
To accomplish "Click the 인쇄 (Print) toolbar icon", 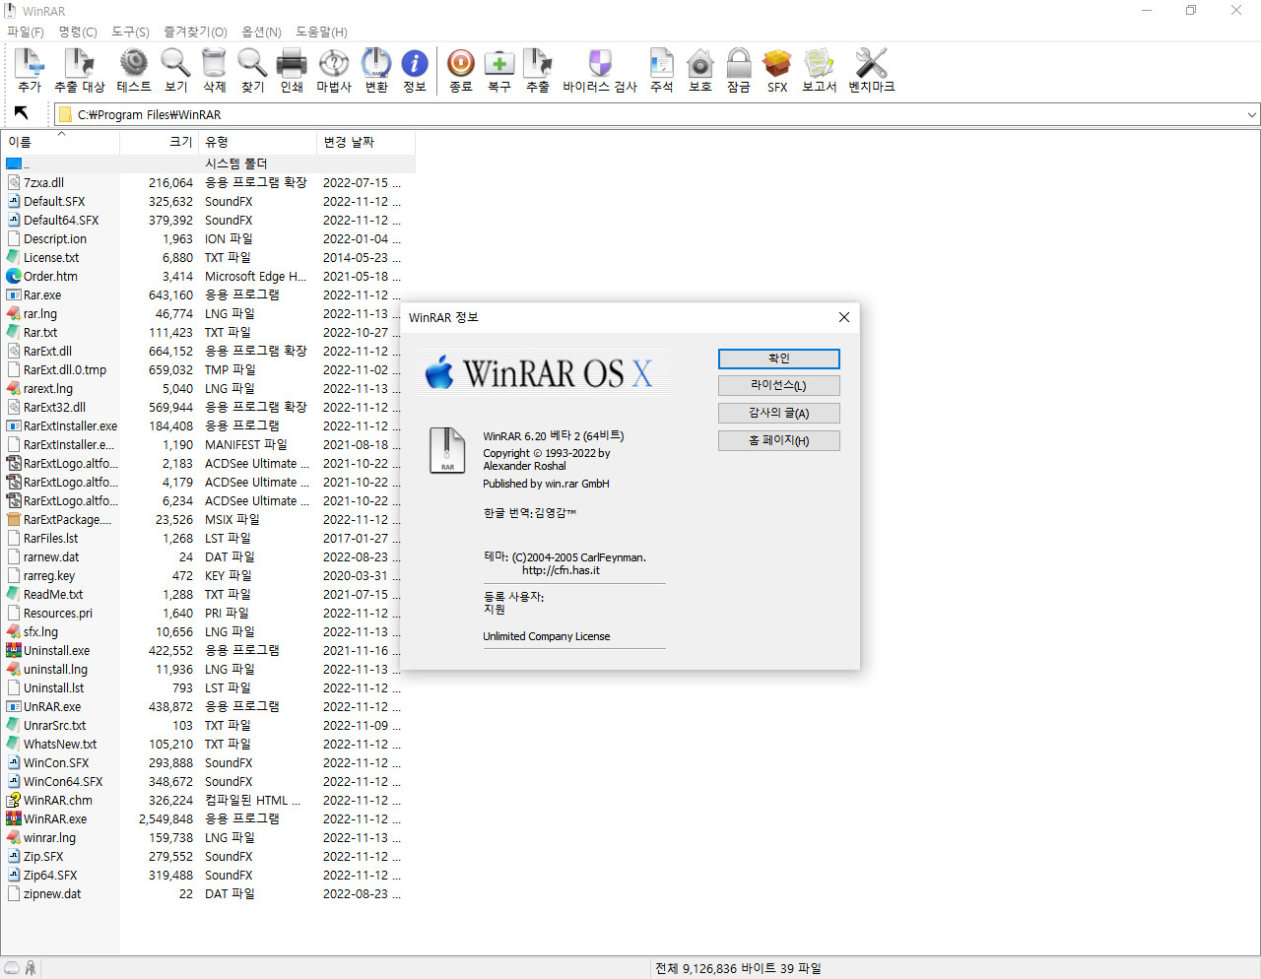I will click(292, 63).
